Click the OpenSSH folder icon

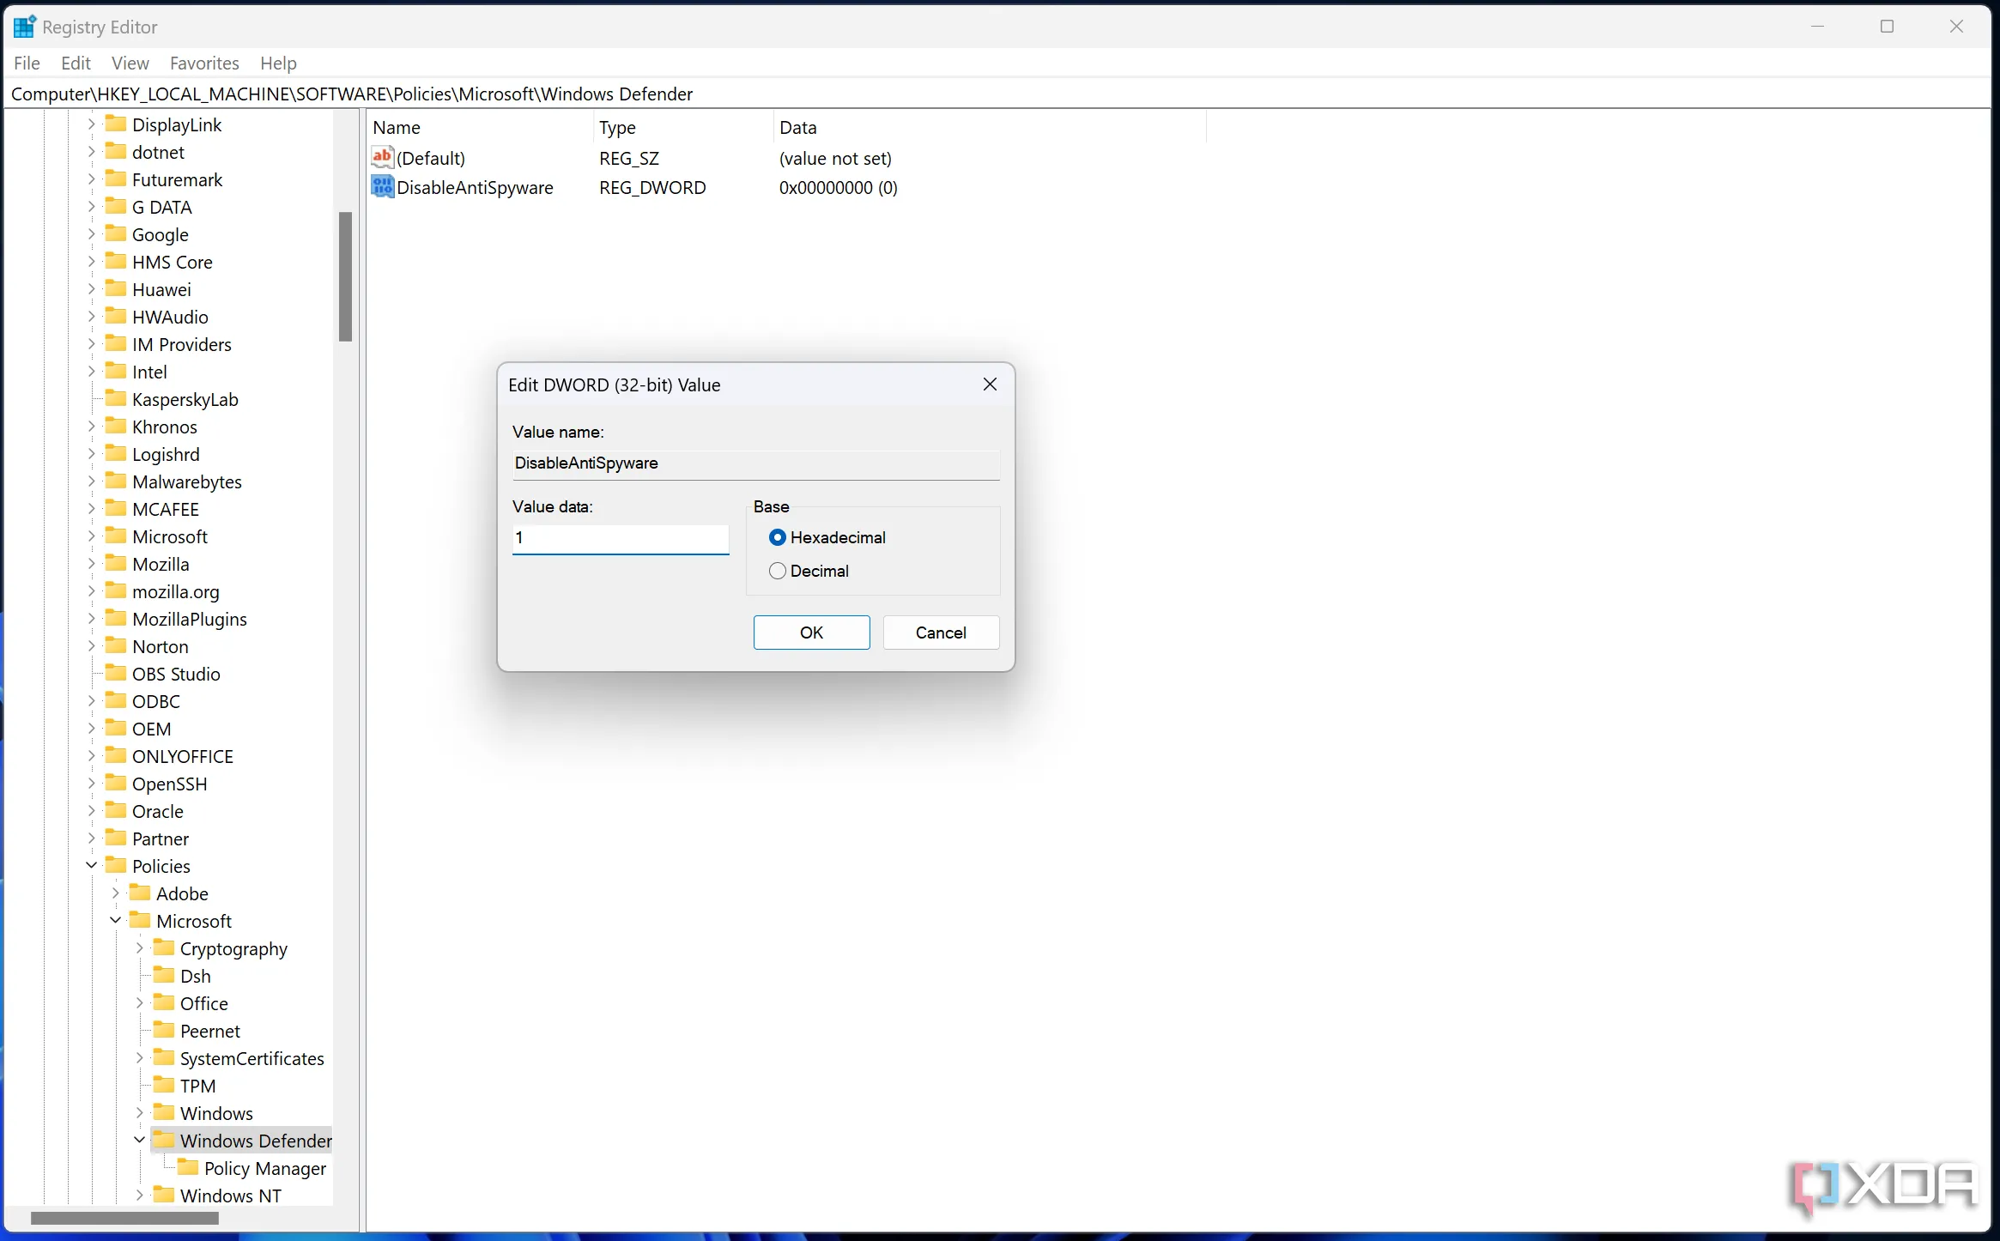click(116, 783)
